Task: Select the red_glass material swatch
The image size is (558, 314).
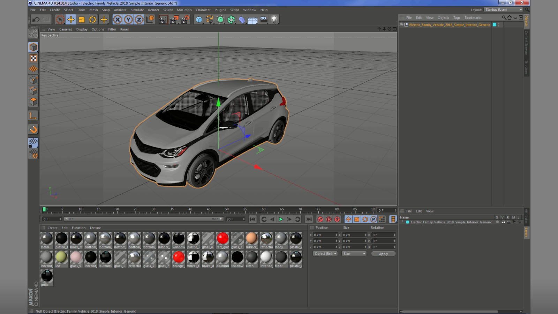Action: pos(223,240)
